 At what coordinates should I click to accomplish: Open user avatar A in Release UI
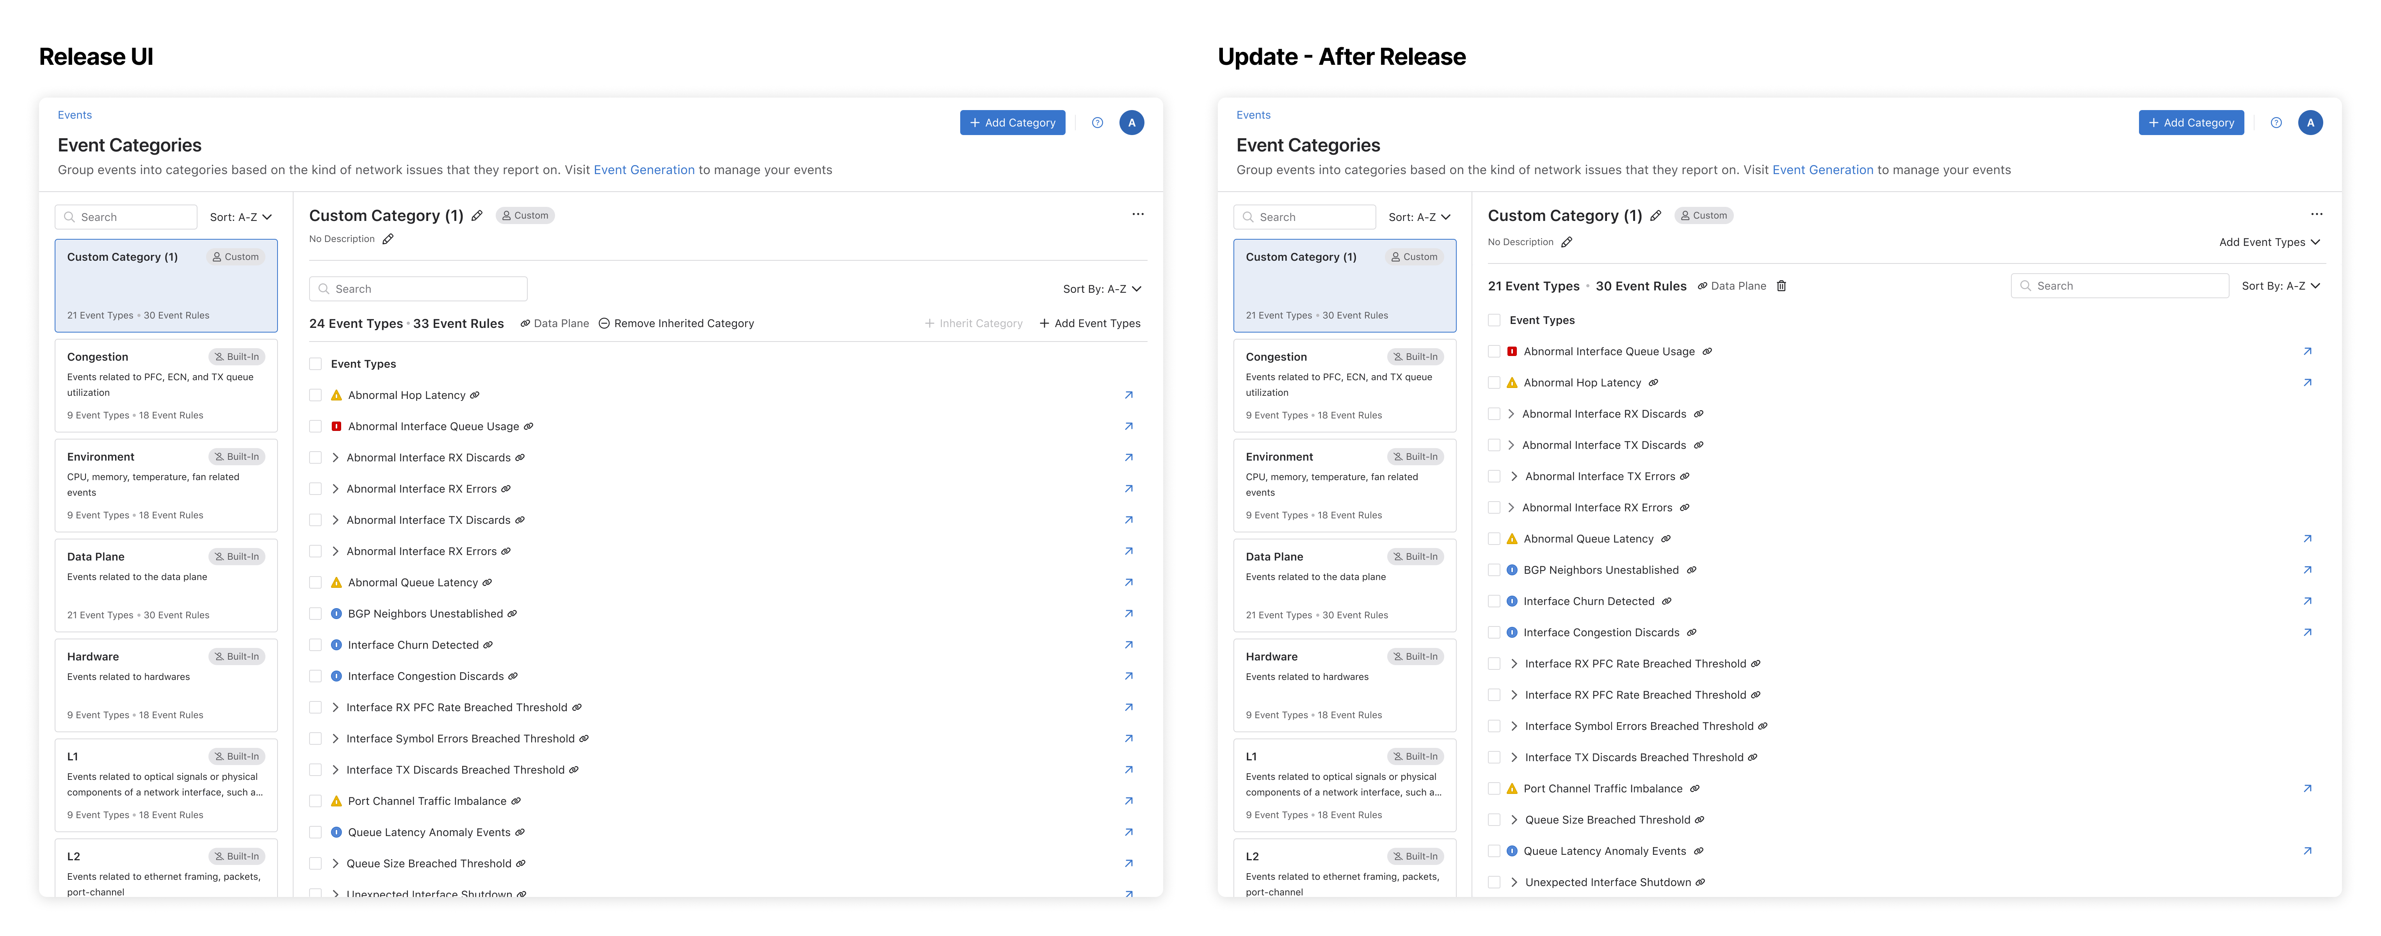(x=1131, y=123)
